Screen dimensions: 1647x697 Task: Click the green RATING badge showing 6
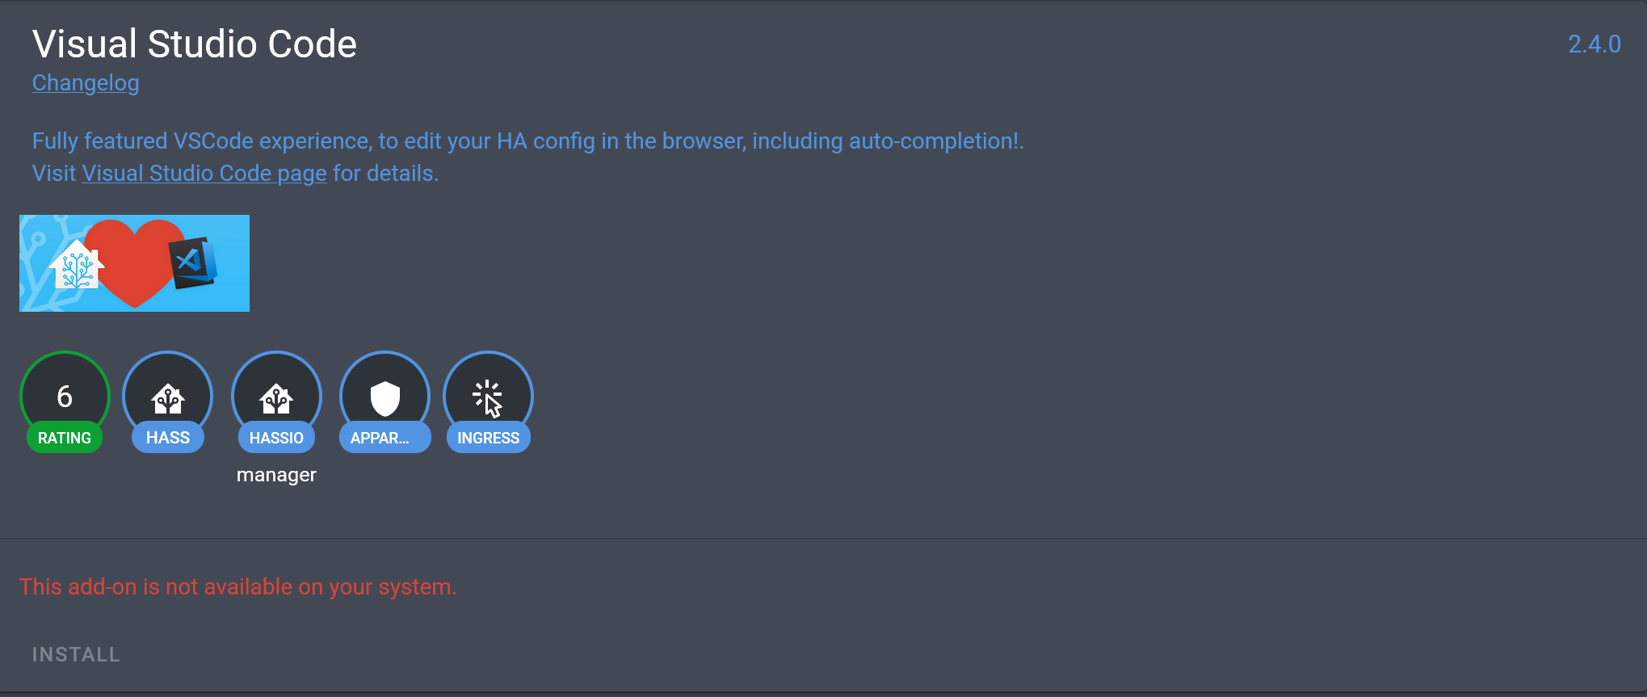[64, 403]
